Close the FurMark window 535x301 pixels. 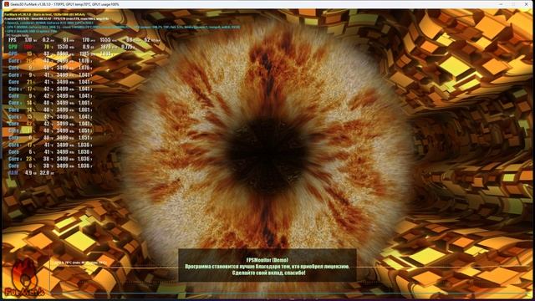[527, 4]
